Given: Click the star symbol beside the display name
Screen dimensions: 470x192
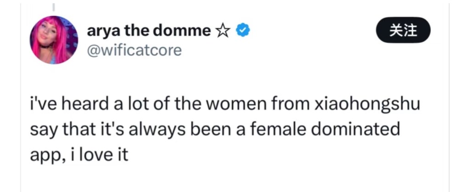Looking at the screenshot, I should pyautogui.click(x=223, y=31).
